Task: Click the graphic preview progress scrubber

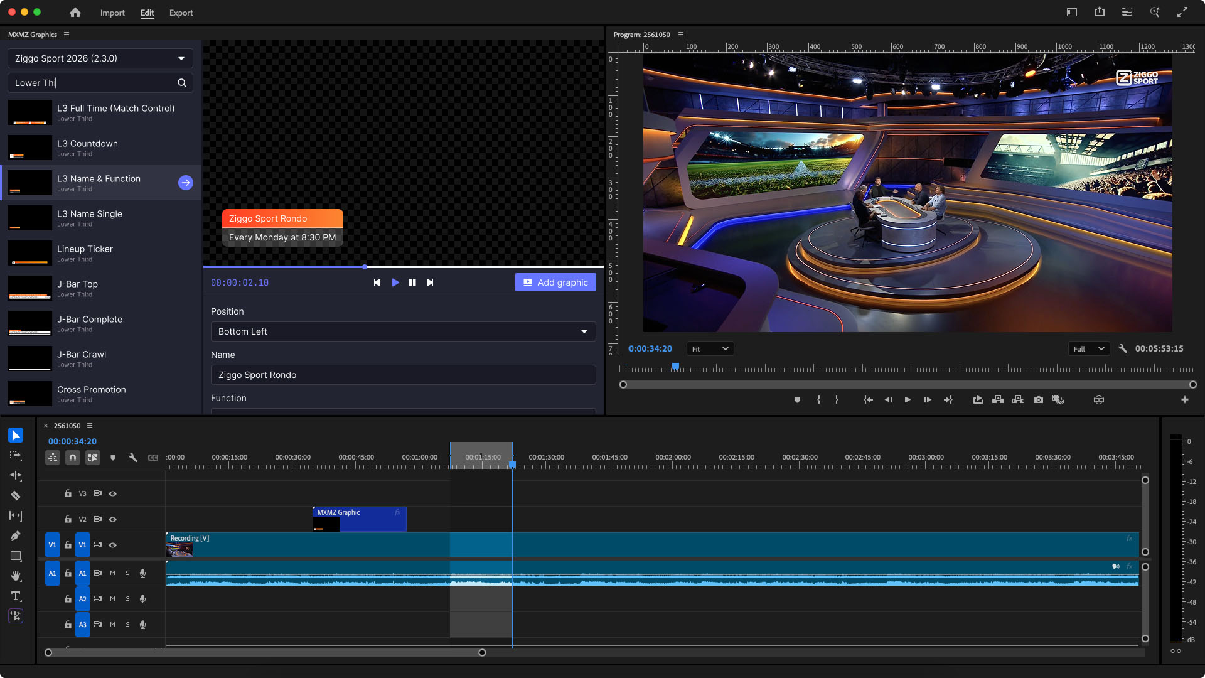Action: (365, 267)
